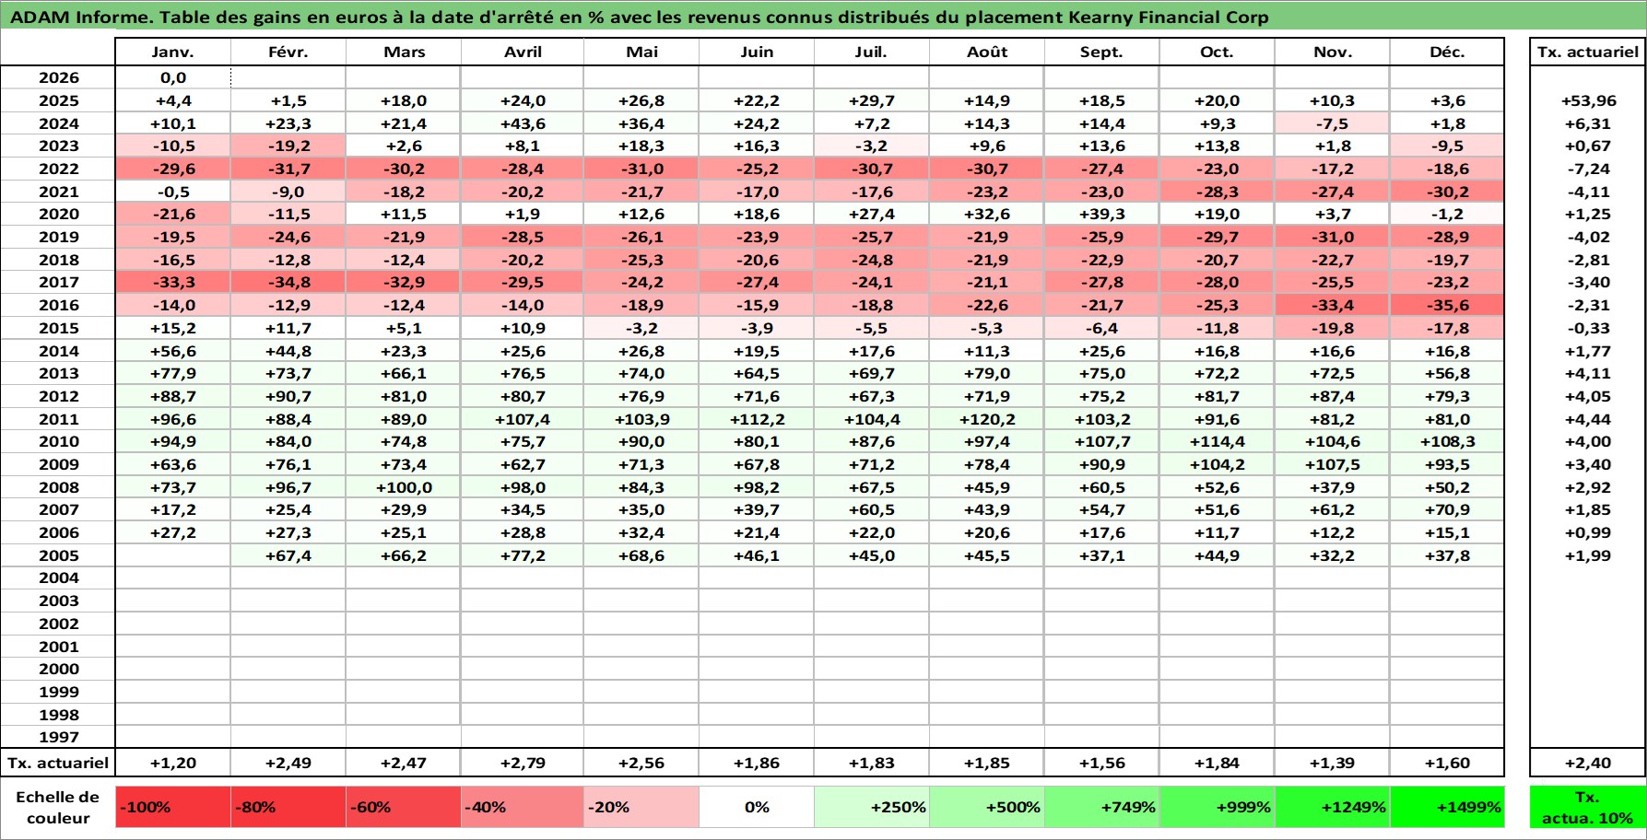Image resolution: width=1647 pixels, height=840 pixels.
Task: Click the +67,4 cell for February 2005
Action: (288, 555)
